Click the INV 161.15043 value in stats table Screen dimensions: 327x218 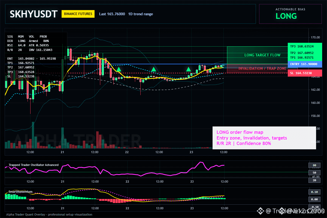(x=41, y=50)
